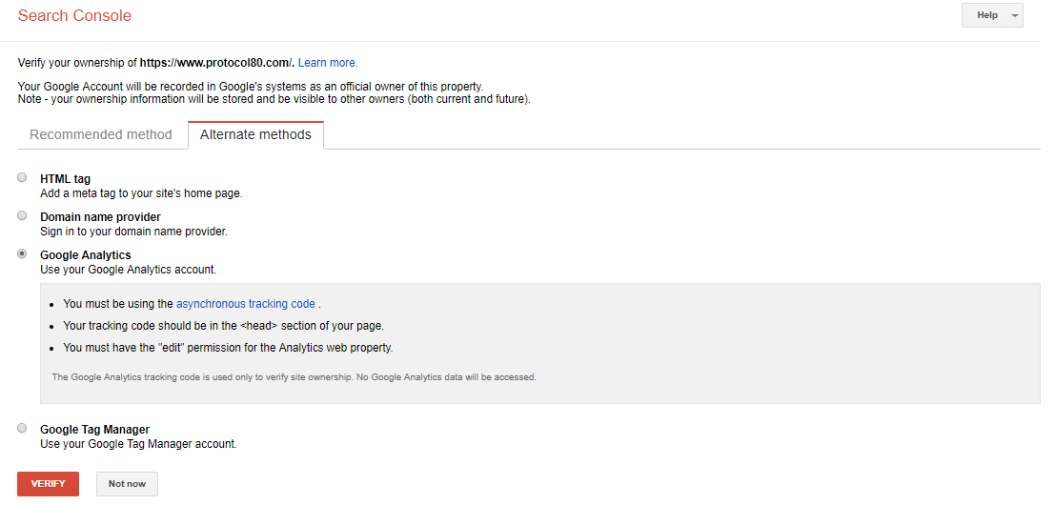Click the bold 'HTML tag' label
This screenshot has height=505, width=1056.
coord(65,179)
